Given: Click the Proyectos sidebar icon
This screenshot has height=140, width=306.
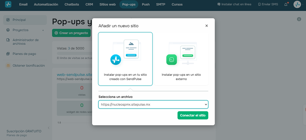Looking at the screenshot, I should click(8, 30).
